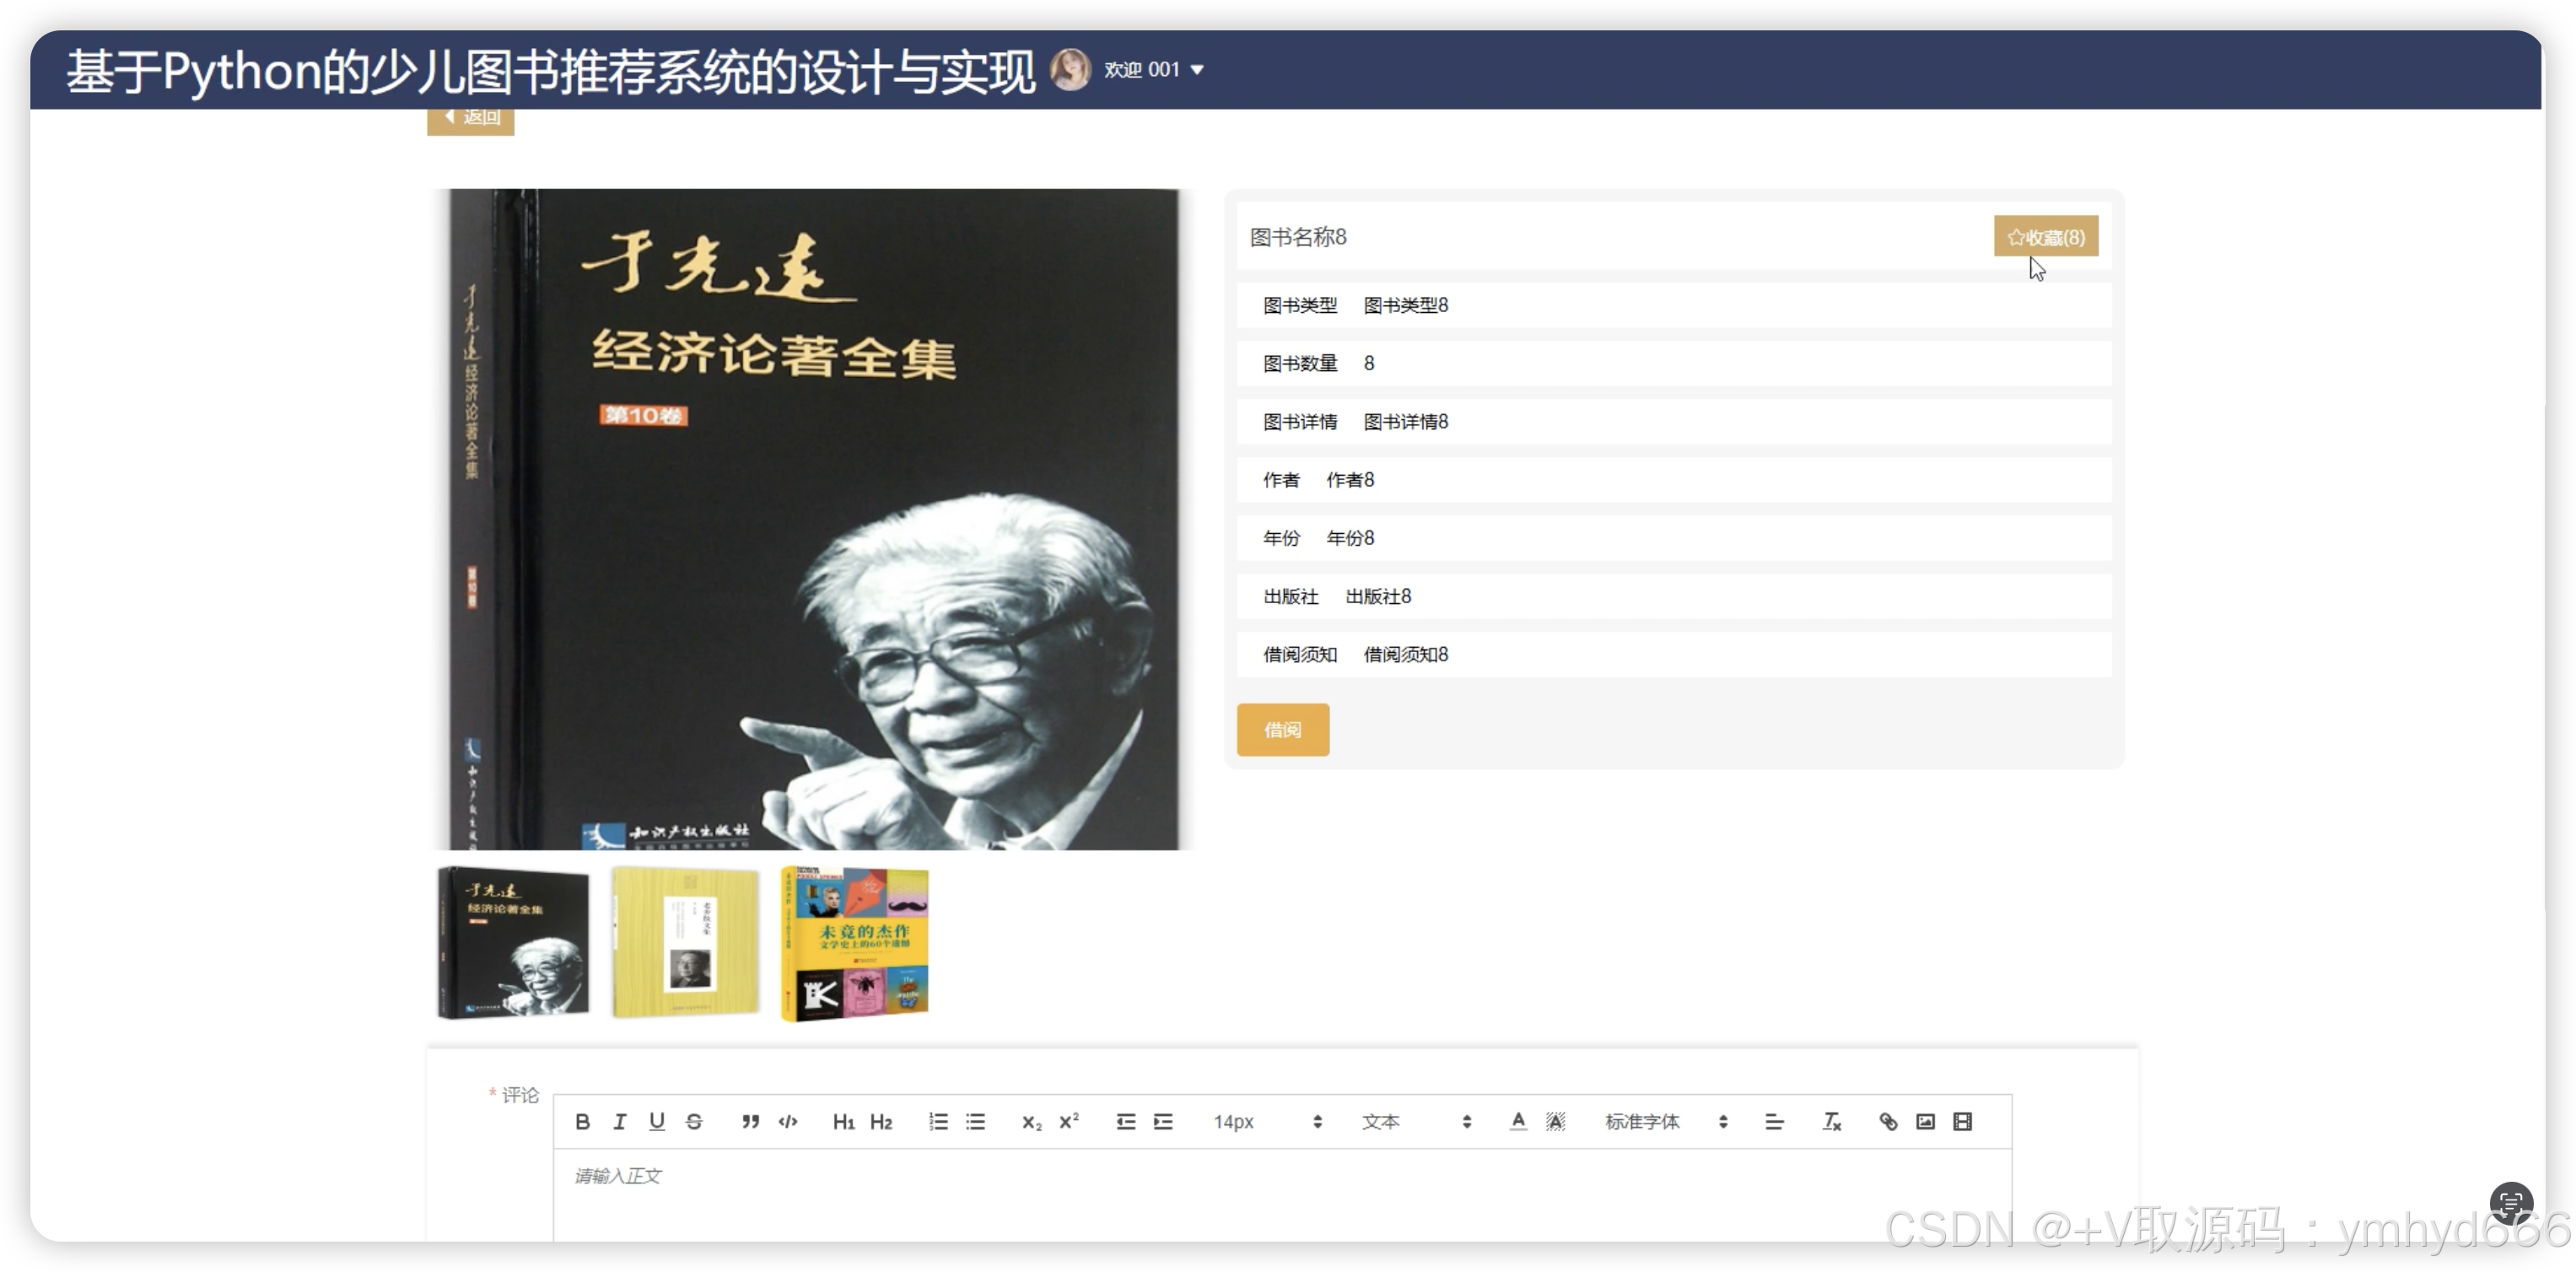Open the text color picker
This screenshot has height=1272, width=2576.
point(1518,1122)
